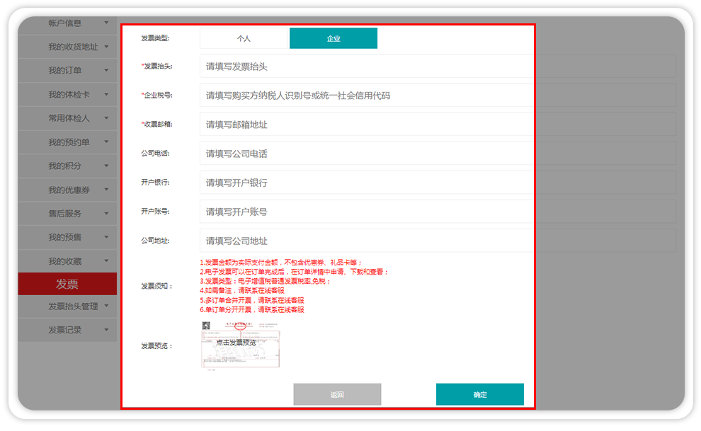
Task: Open the invoice preview thumbnail
Action: coord(240,345)
